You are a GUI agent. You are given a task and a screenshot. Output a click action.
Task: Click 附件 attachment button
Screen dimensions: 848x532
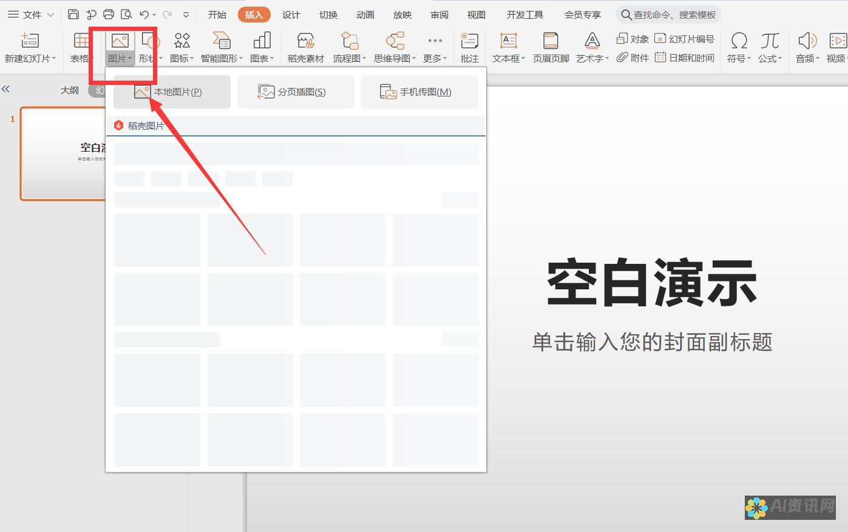click(633, 58)
